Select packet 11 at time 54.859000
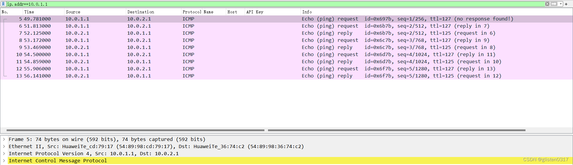This screenshot has height=165, width=573. [x=286, y=62]
